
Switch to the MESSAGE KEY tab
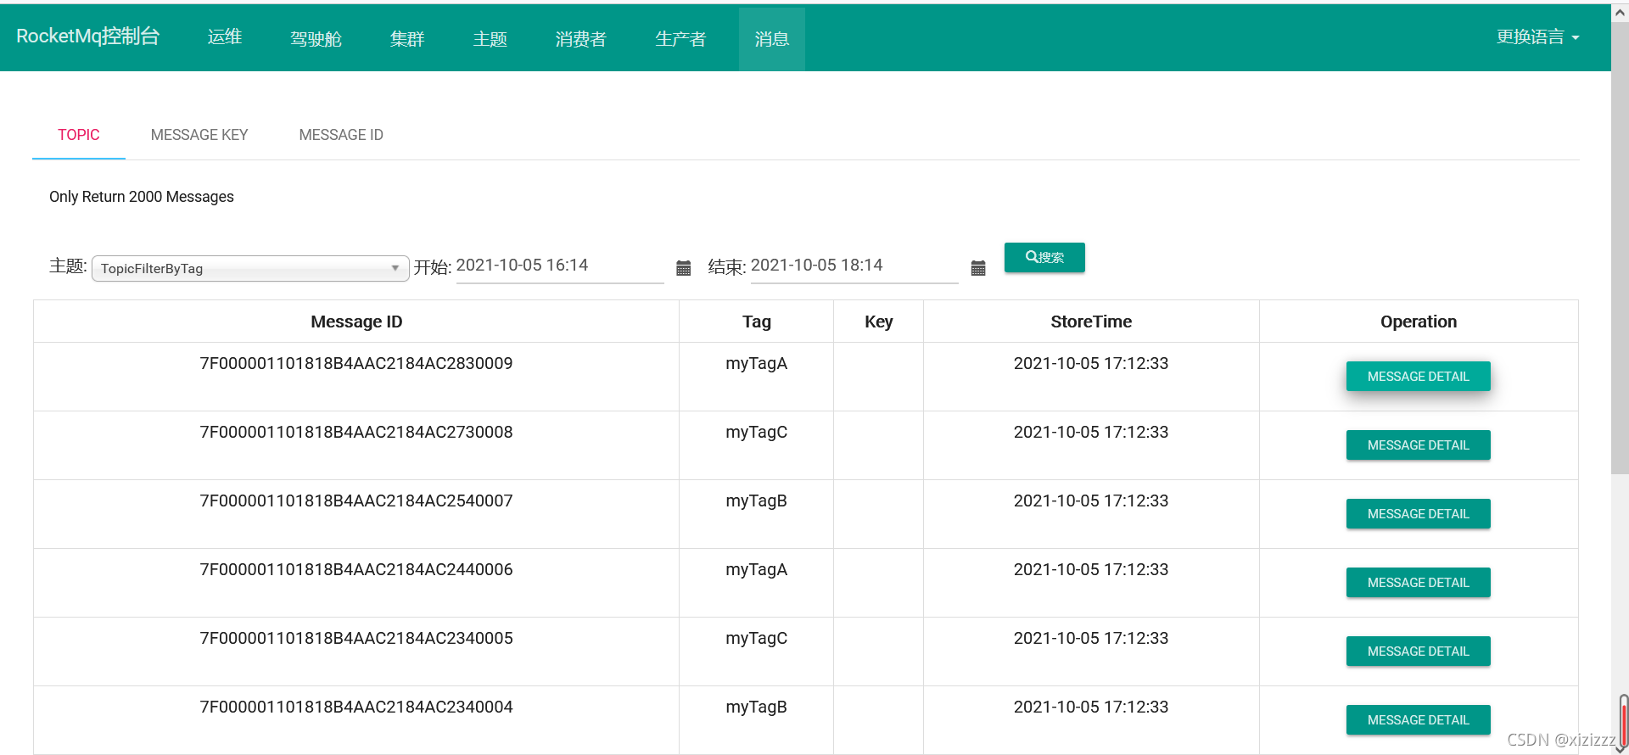199,135
